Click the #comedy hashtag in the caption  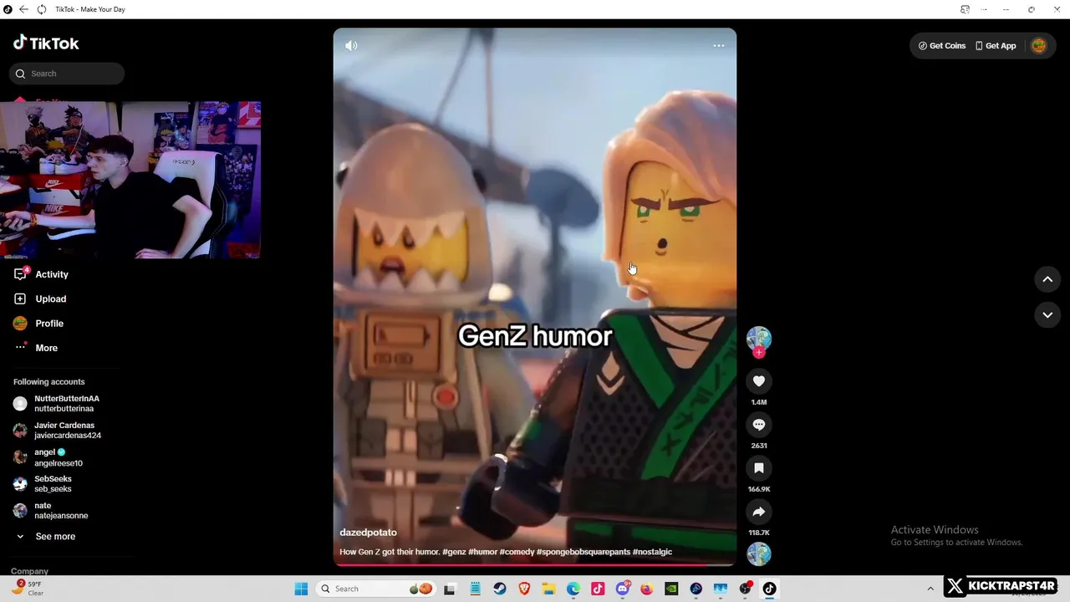click(x=517, y=552)
